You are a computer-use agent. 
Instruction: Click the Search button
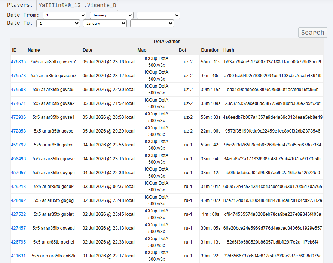click(x=312, y=33)
